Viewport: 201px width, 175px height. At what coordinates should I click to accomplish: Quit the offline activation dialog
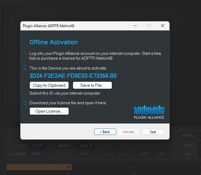click(153, 132)
